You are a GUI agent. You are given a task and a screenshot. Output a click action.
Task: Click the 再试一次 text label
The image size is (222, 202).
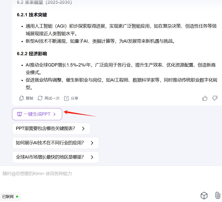coord(52,98)
